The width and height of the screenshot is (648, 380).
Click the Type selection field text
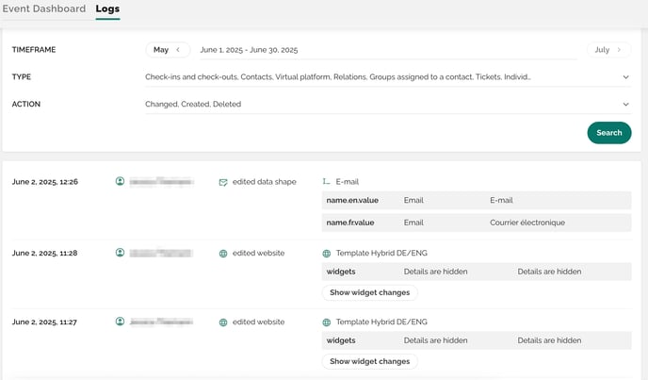click(337, 77)
